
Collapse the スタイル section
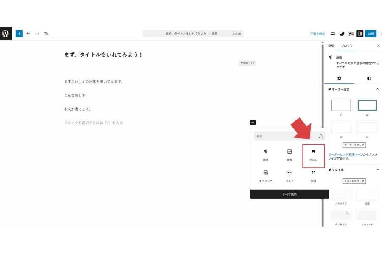377,169
